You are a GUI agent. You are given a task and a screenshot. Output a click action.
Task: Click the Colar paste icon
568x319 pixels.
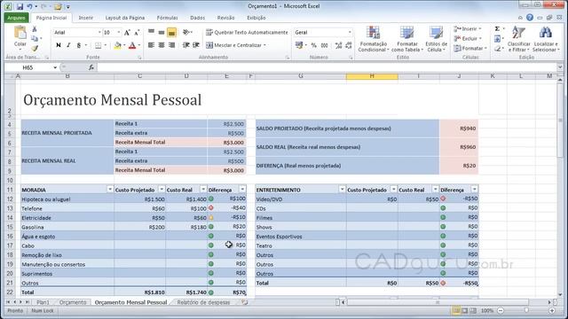pos(20,34)
